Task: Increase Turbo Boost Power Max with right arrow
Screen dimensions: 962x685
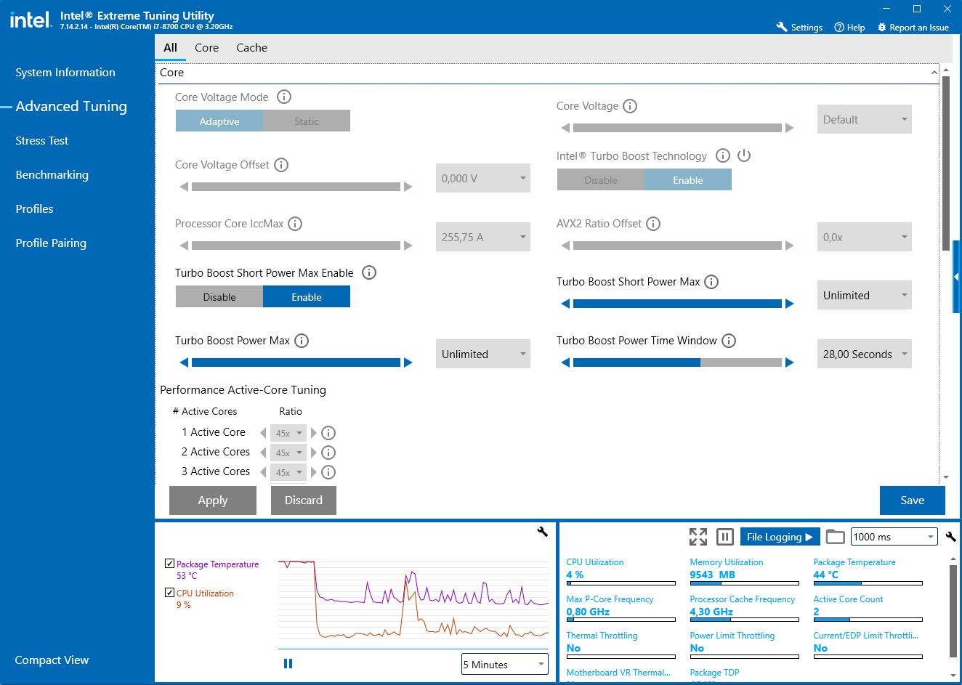Action: tap(408, 362)
